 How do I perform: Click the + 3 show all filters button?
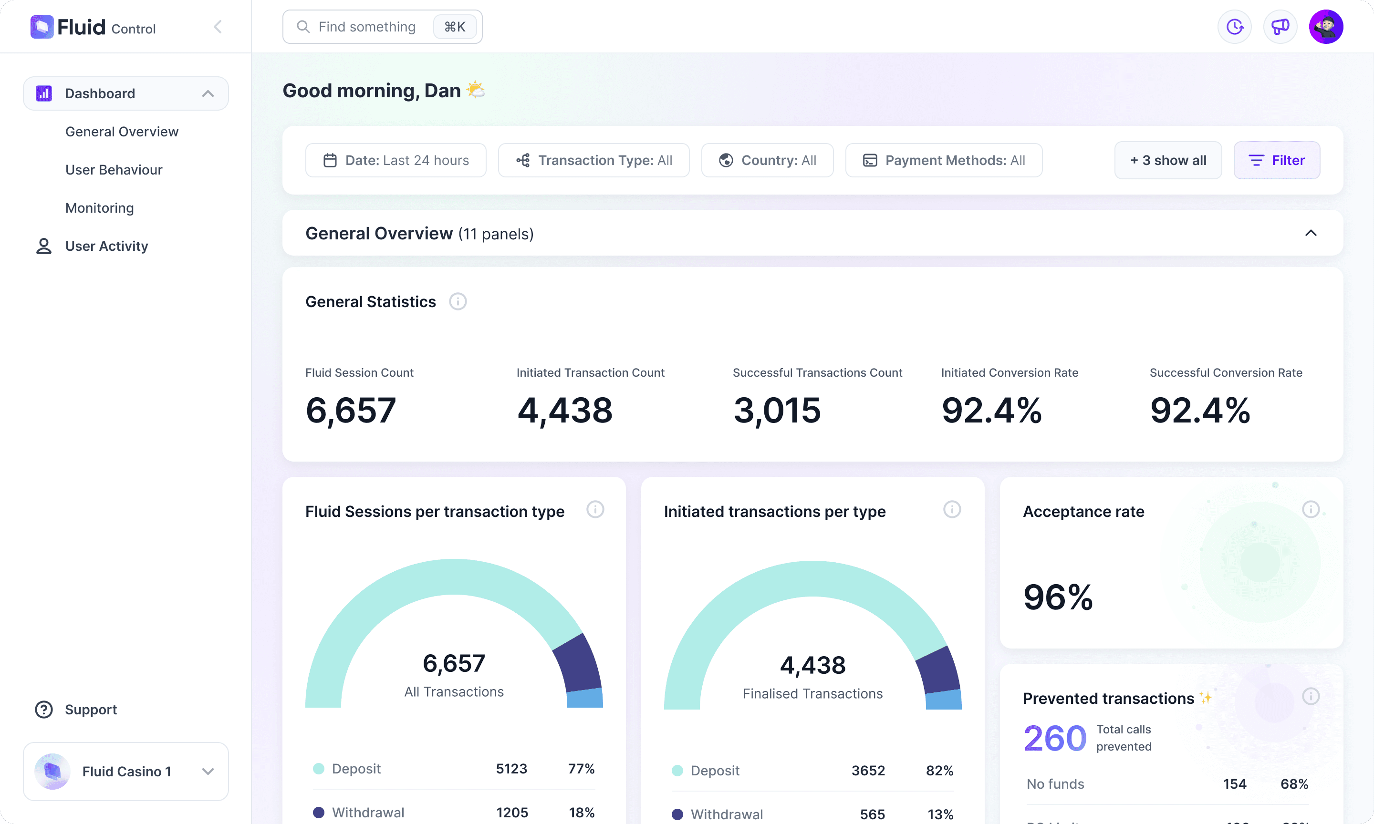click(1168, 160)
